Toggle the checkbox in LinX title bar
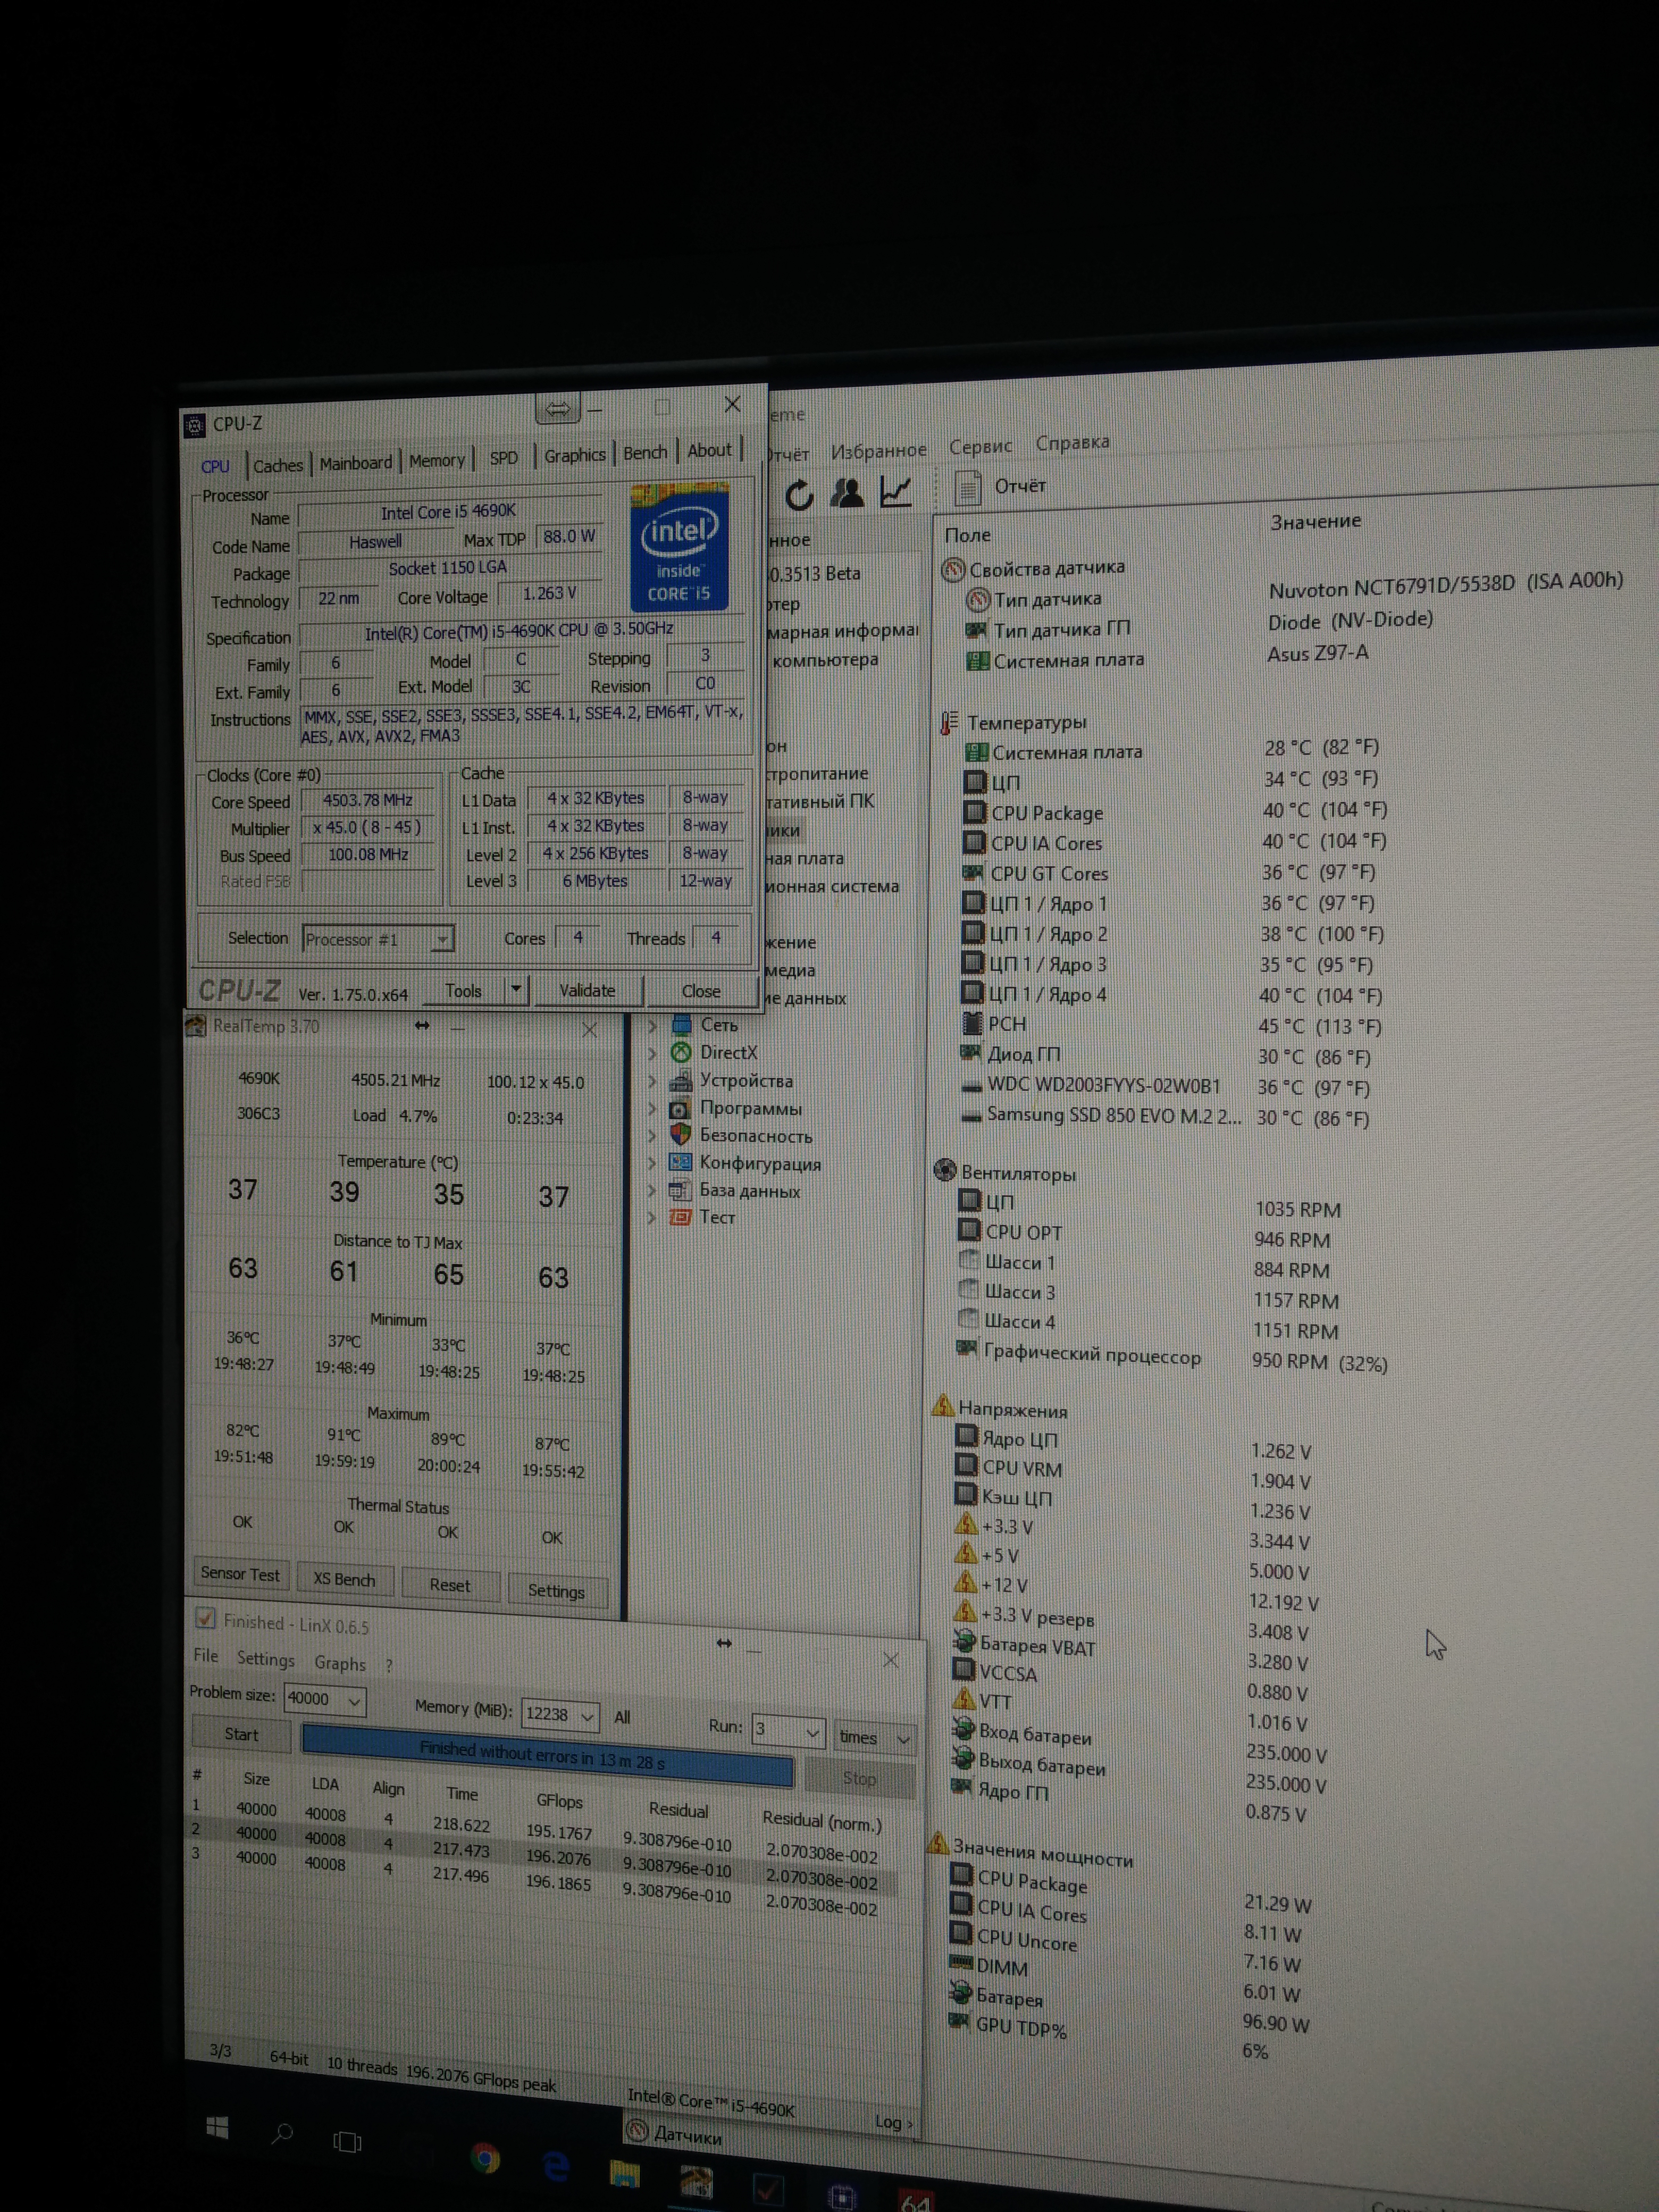The image size is (1659, 2212). pos(205,1617)
